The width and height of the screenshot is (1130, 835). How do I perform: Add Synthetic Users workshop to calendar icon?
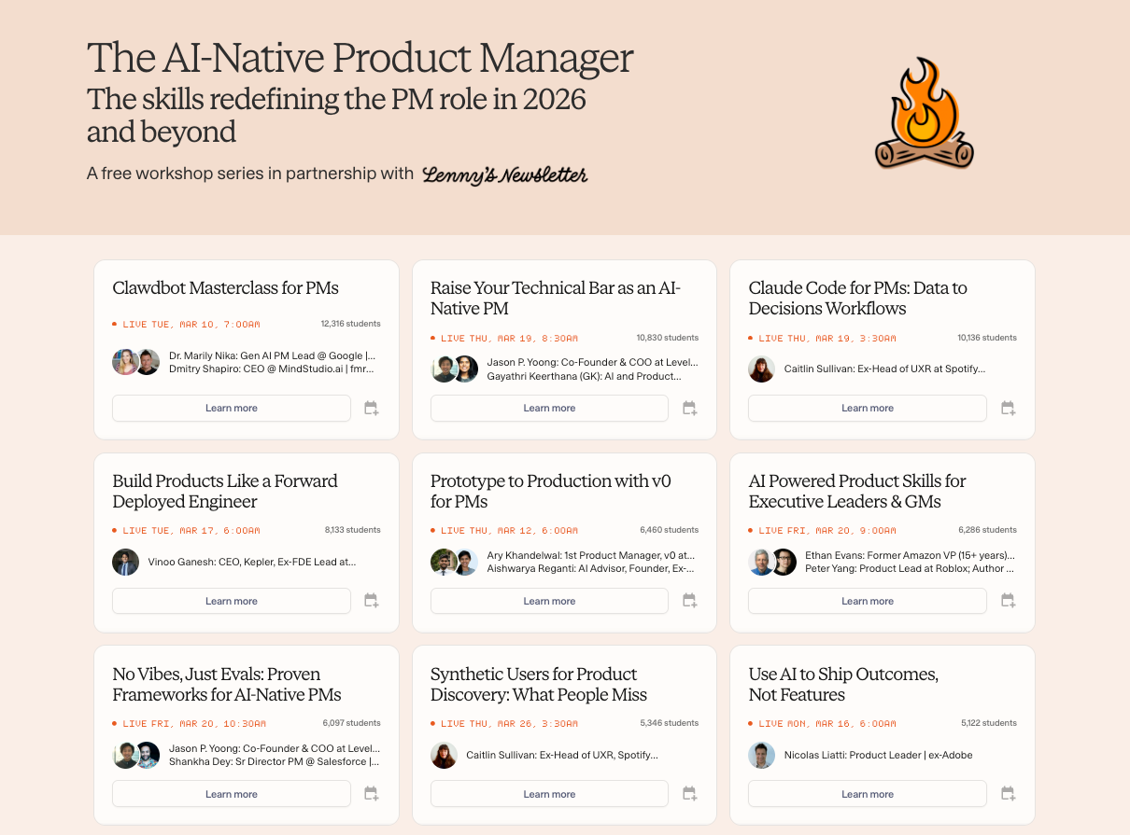(x=689, y=795)
